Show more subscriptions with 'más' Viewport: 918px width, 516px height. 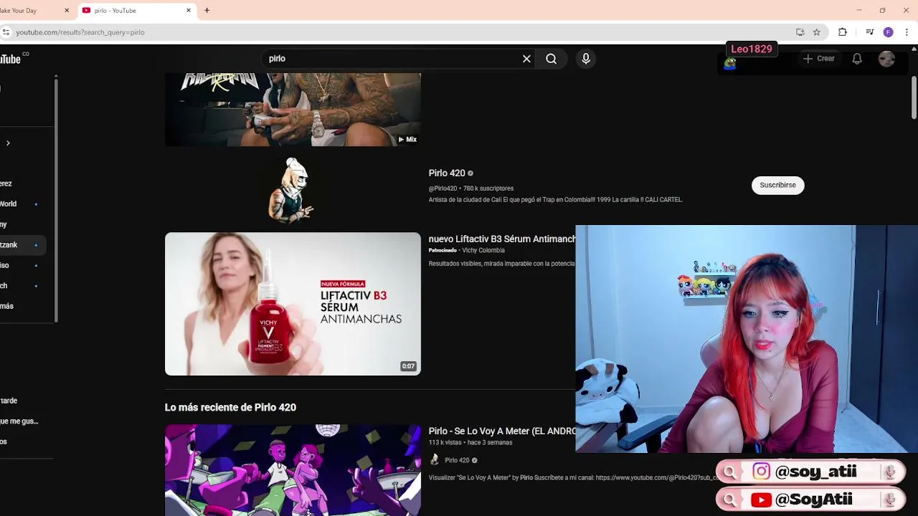click(x=20, y=306)
